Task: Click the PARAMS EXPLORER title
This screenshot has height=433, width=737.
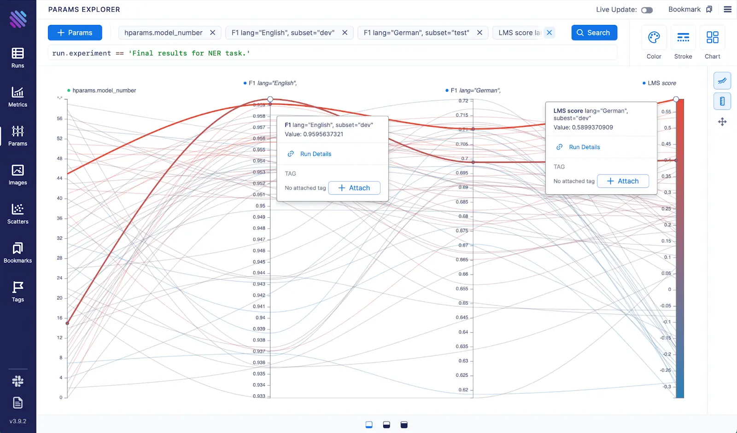Action: tap(84, 9)
